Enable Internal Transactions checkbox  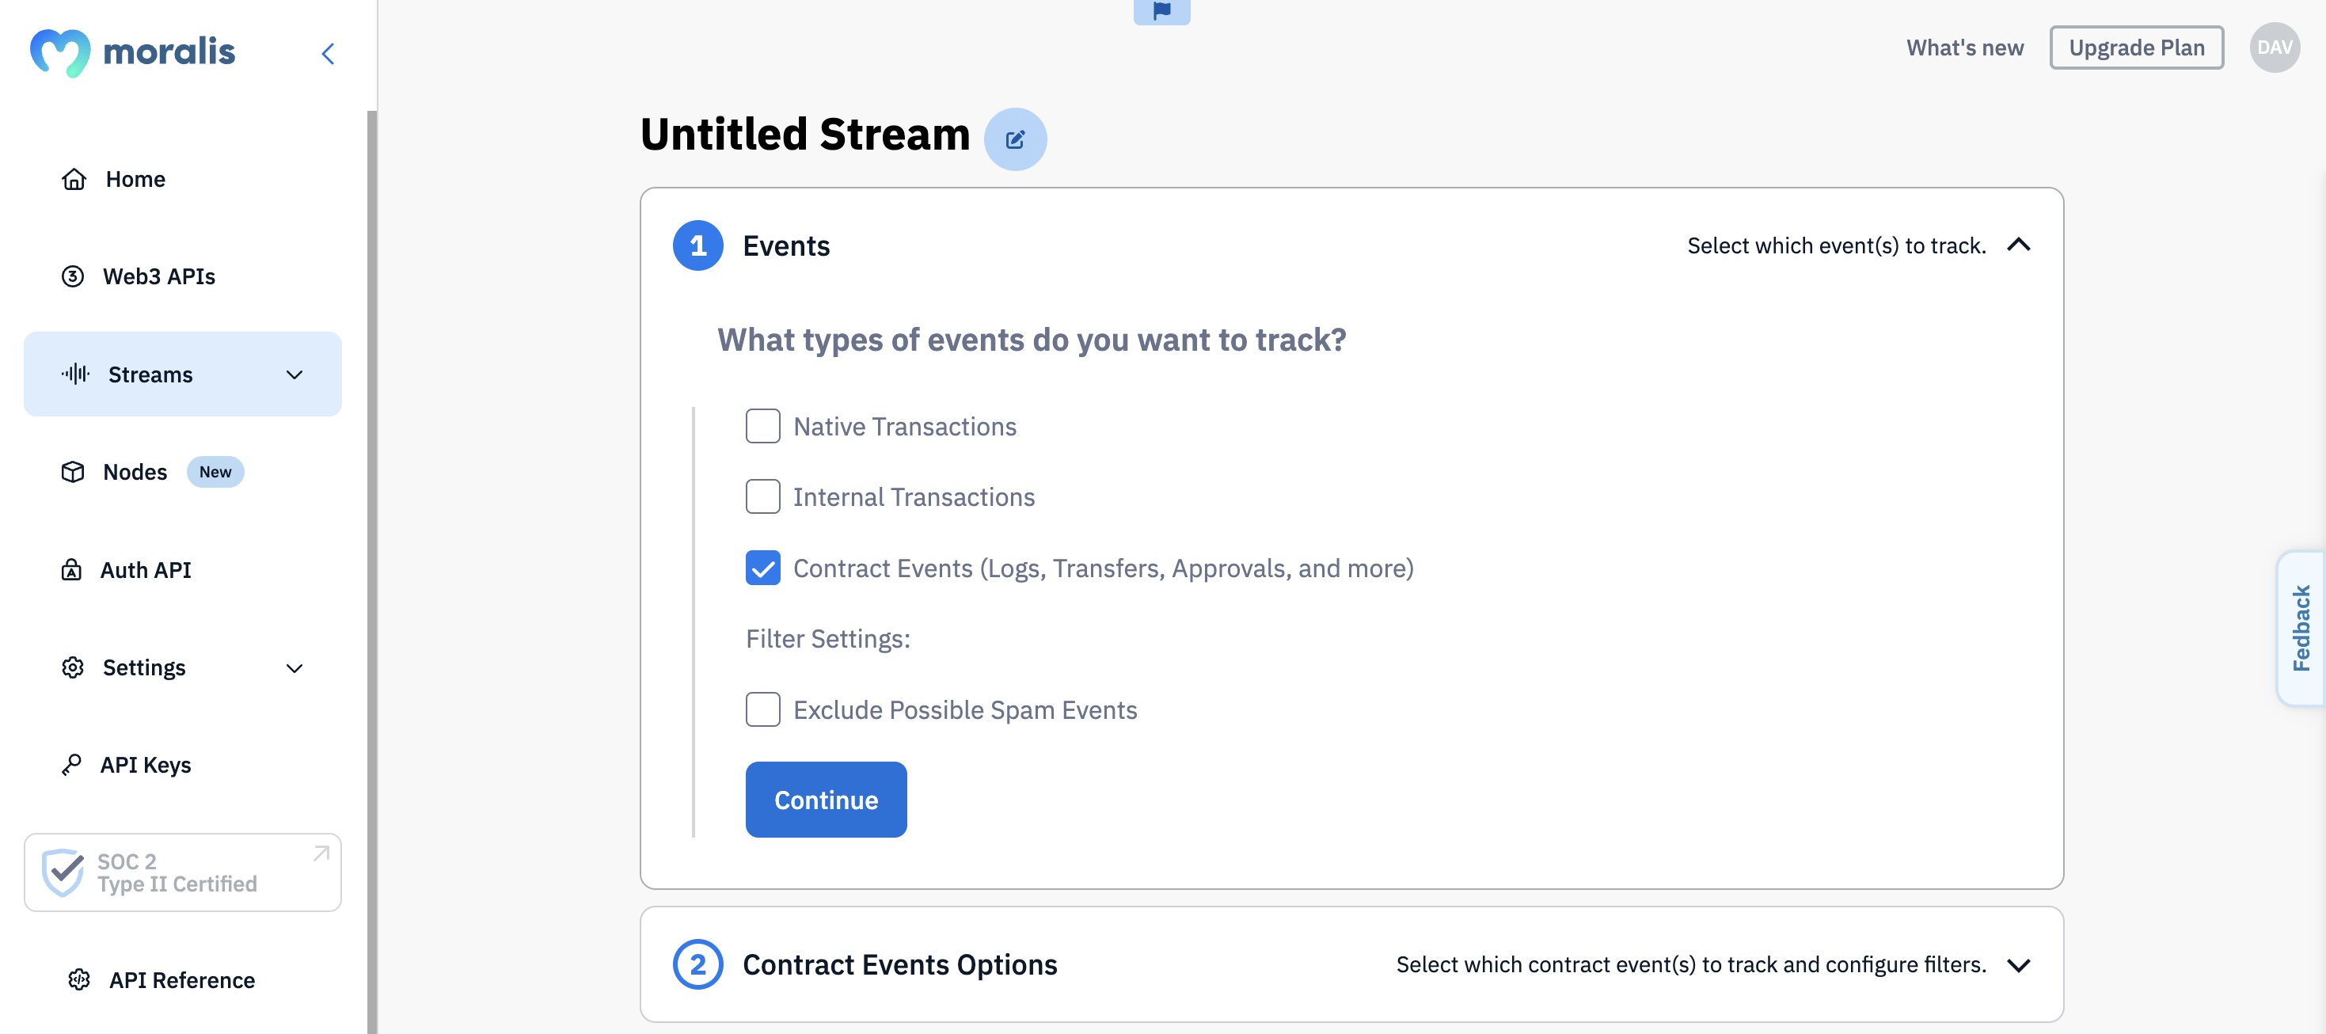763,496
